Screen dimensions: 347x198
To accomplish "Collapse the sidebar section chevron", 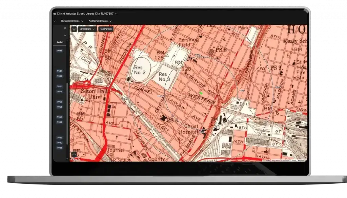I will [65, 35].
